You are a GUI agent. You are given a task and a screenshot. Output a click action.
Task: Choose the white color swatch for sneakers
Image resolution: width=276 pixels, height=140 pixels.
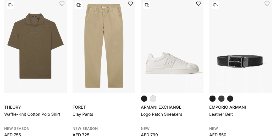(x=153, y=98)
